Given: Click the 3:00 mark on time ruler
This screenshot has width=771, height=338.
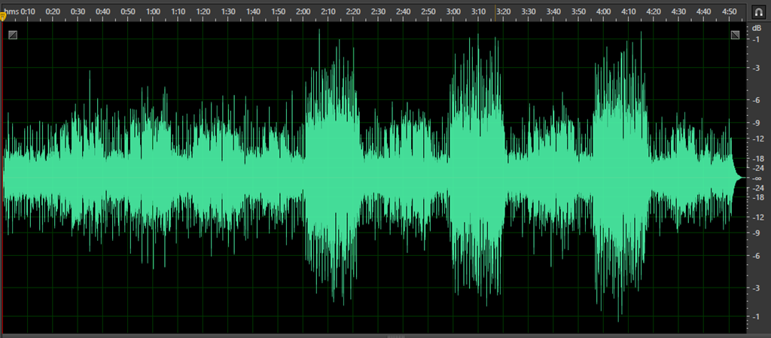Looking at the screenshot, I should pyautogui.click(x=453, y=11).
